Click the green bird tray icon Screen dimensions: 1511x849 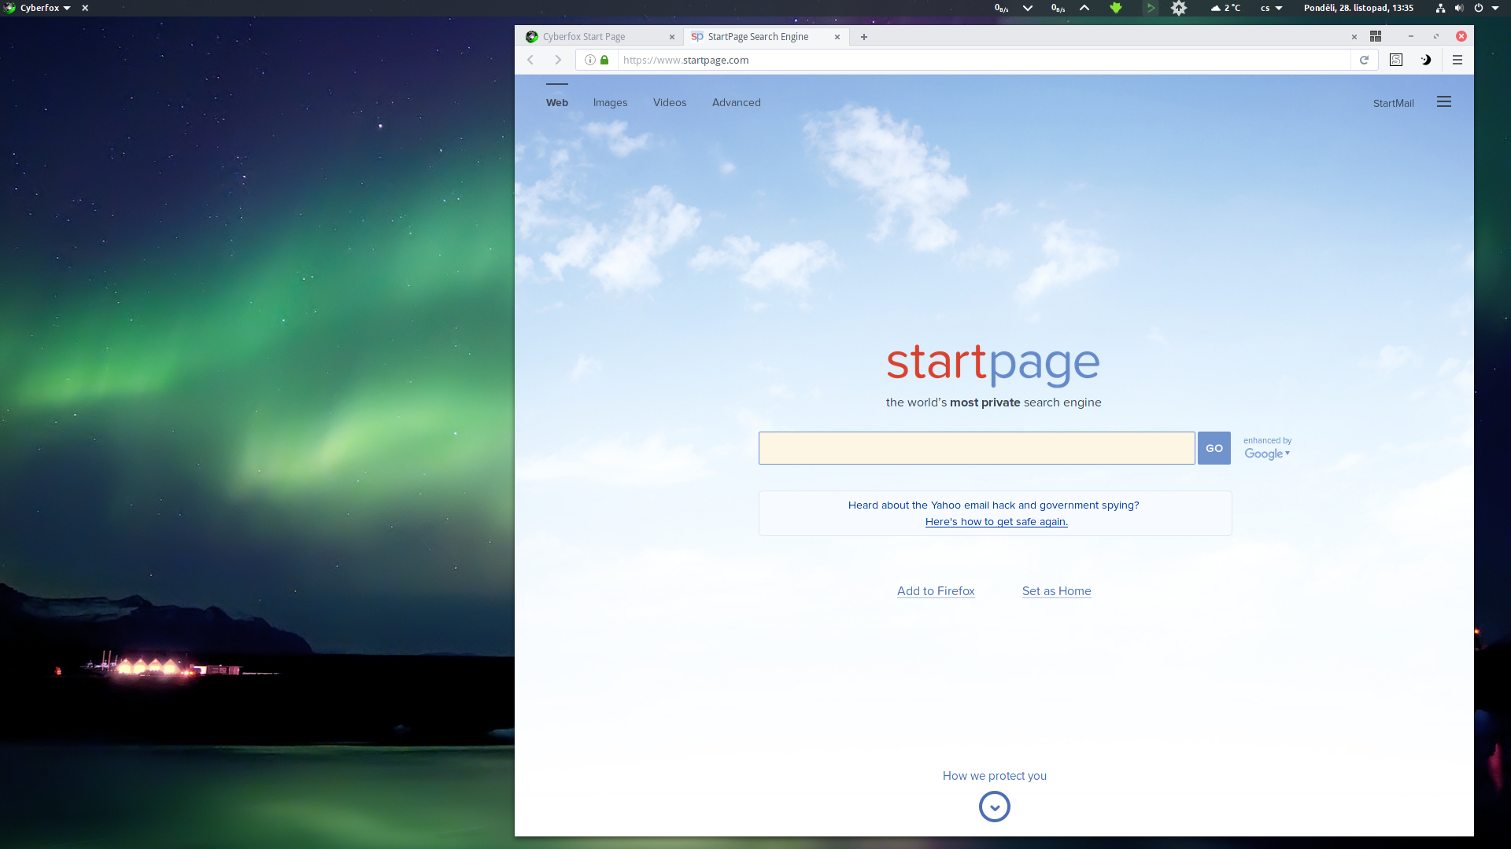click(1116, 8)
